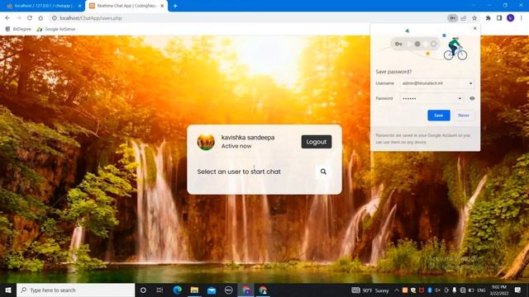Click the search icon in the chat panel
Viewport: 529px width, 297px height.
(323, 172)
